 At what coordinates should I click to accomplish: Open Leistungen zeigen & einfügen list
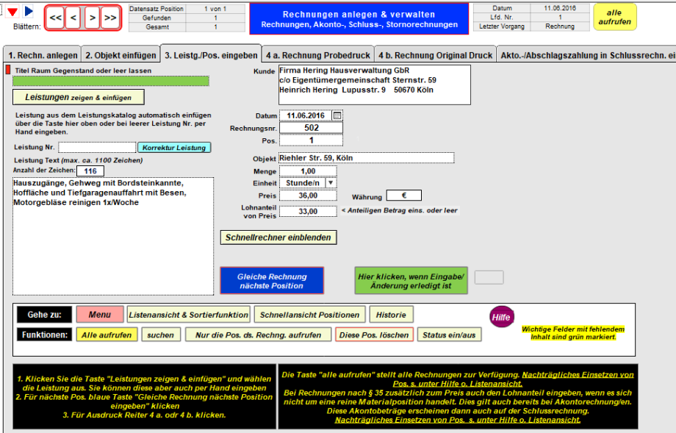tap(78, 97)
